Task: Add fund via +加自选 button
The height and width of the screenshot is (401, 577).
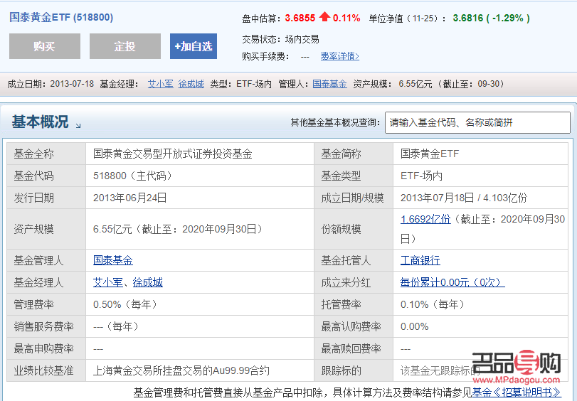Action: tap(194, 46)
